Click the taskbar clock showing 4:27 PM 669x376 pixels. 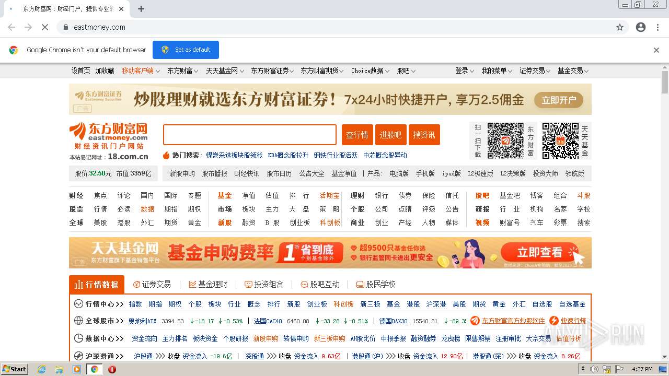click(x=642, y=369)
